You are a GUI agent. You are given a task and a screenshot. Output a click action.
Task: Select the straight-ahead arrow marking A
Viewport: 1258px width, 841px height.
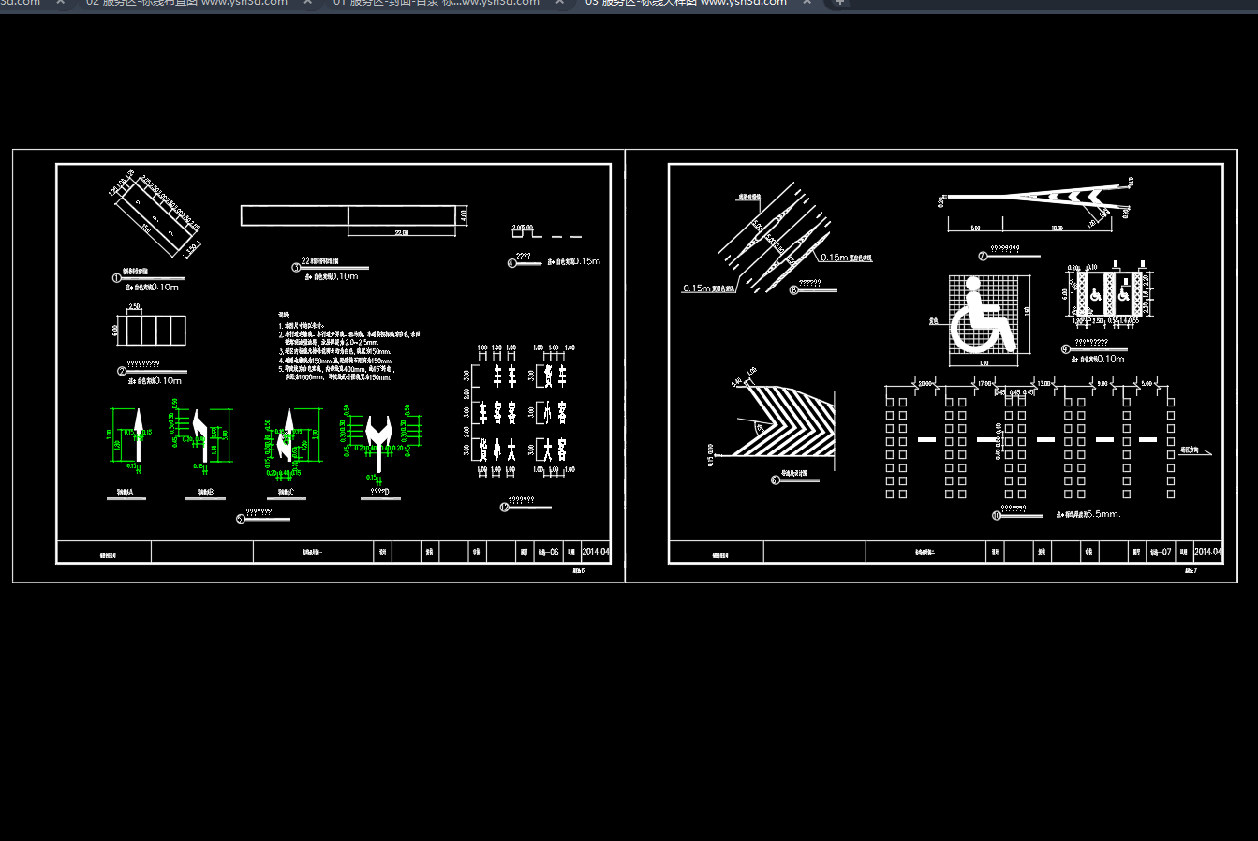tap(137, 435)
